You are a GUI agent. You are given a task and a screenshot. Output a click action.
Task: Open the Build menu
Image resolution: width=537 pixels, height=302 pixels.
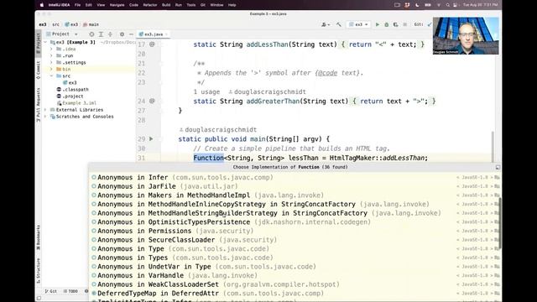(x=166, y=5)
